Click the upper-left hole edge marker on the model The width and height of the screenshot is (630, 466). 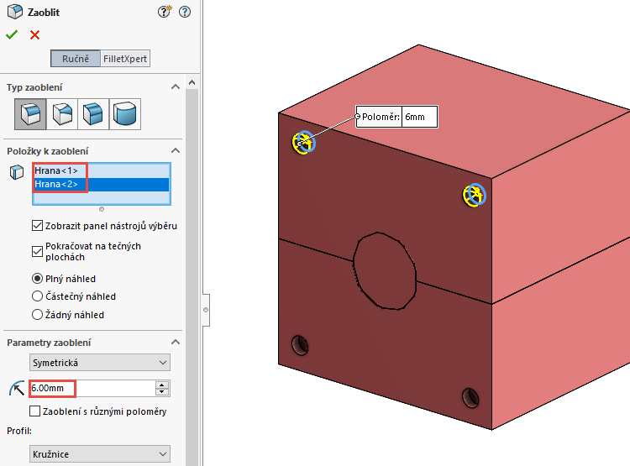pyautogui.click(x=303, y=143)
